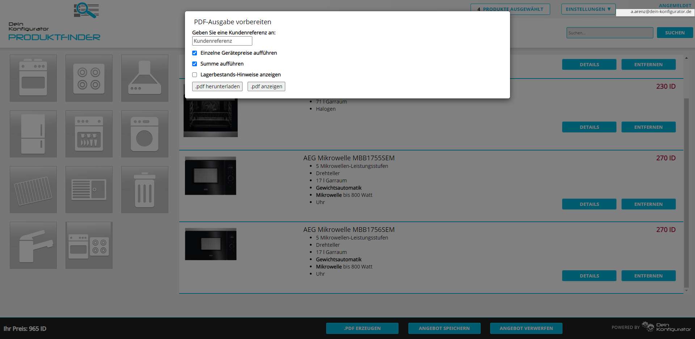Viewport: 695px width, 339px height.
Task: Focus the Kundenreferenz input field
Action: [x=222, y=41]
